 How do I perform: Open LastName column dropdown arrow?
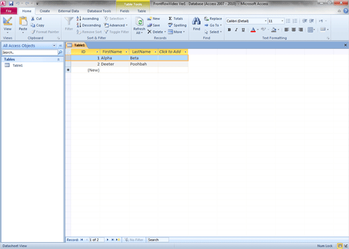coord(155,52)
